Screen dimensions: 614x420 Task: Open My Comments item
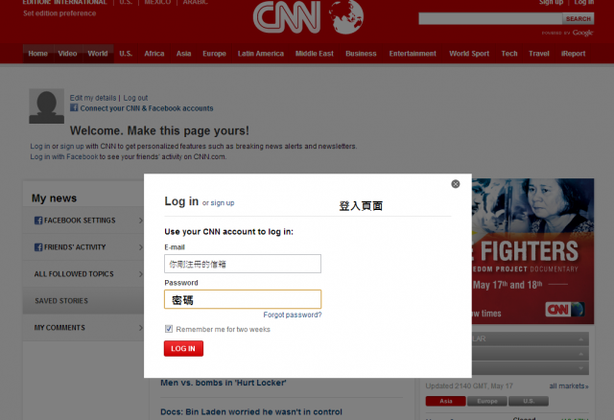pos(83,328)
